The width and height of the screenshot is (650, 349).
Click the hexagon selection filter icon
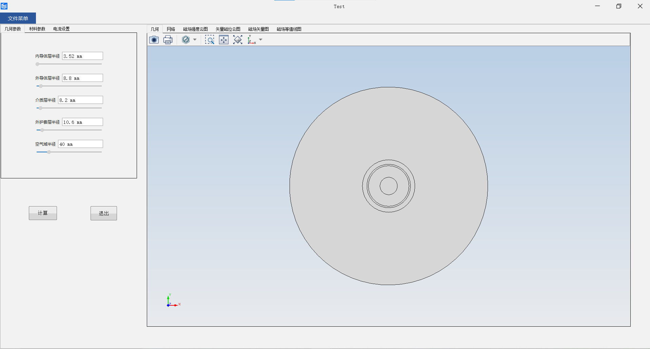(186, 40)
